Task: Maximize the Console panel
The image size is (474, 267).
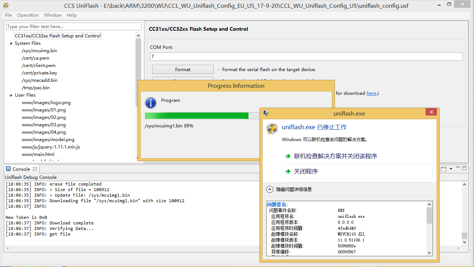Action: coord(464,168)
